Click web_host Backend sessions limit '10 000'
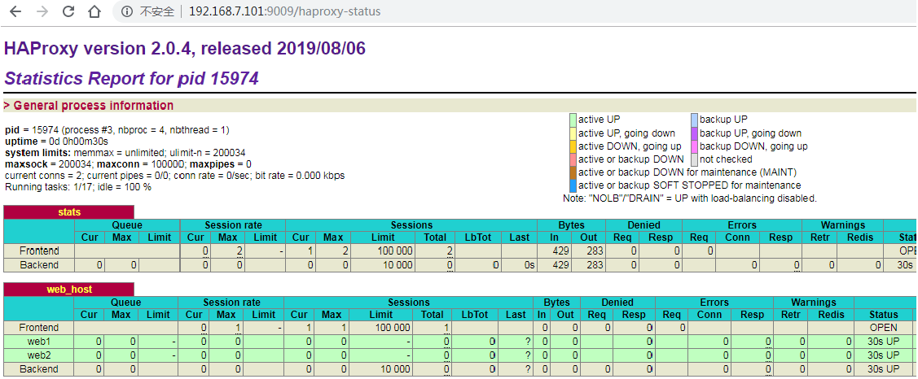918x379 pixels. click(394, 369)
